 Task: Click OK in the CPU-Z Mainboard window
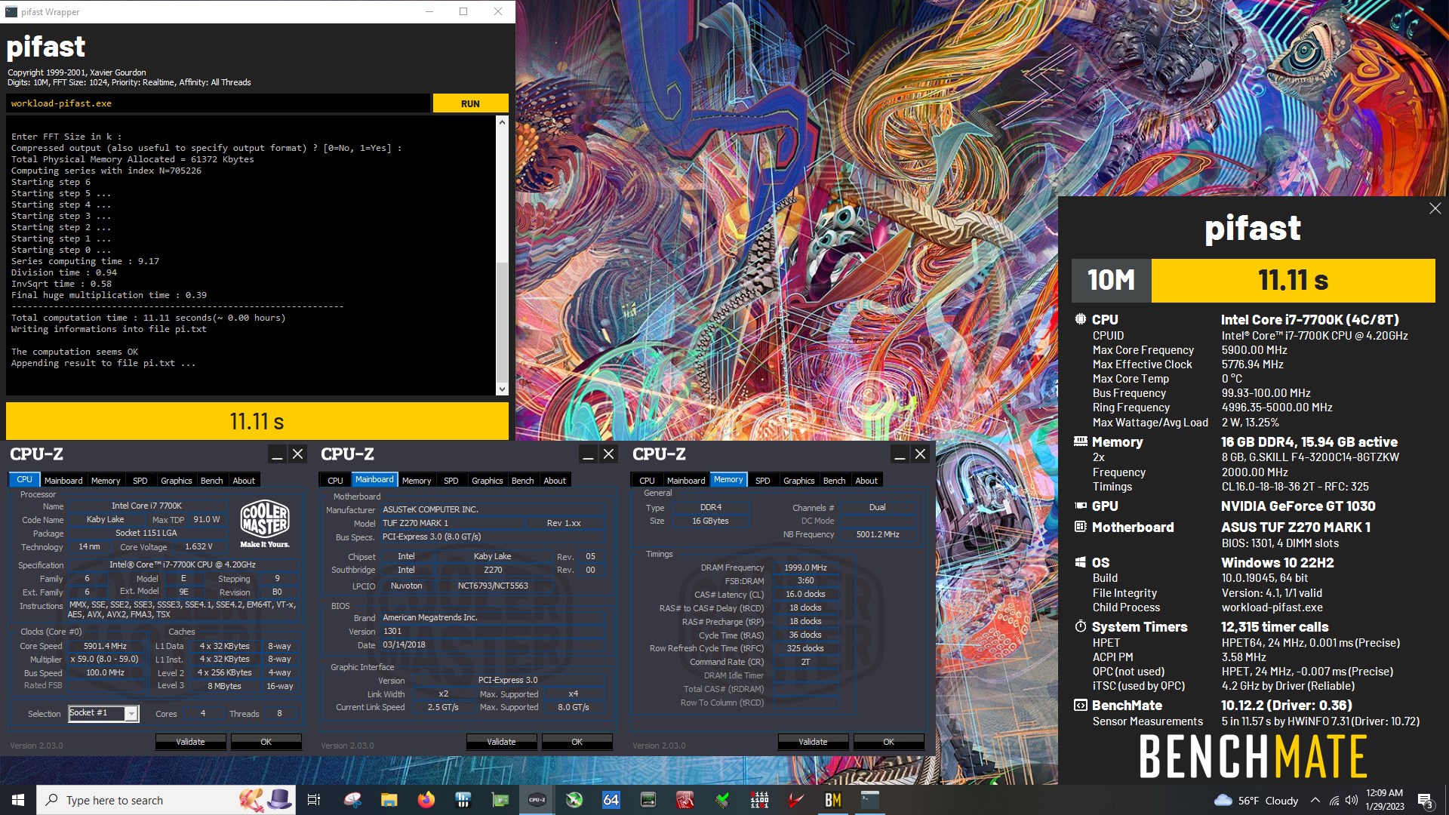pos(577,742)
